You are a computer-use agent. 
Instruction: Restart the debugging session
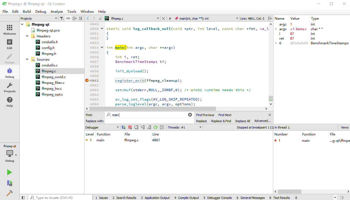point(156,127)
